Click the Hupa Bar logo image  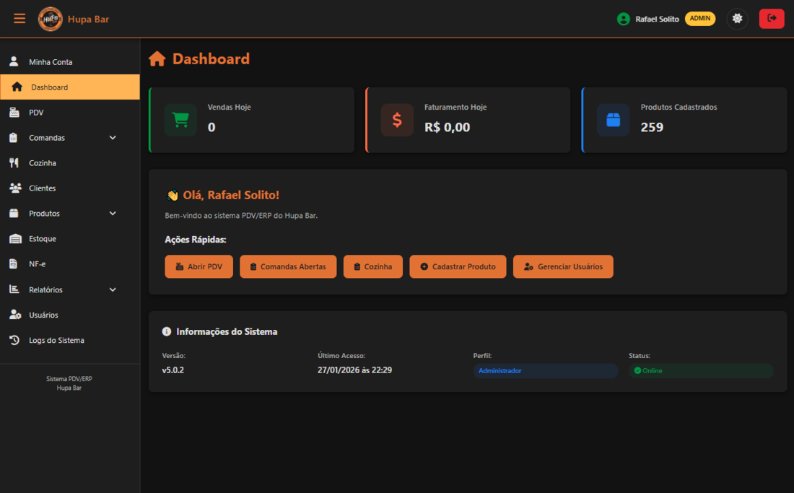coord(50,19)
